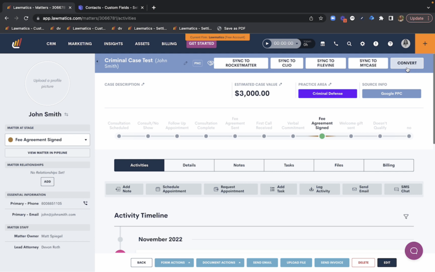Select Welcome gift sent stage dot
The width and height of the screenshot is (435, 272).
351,136
